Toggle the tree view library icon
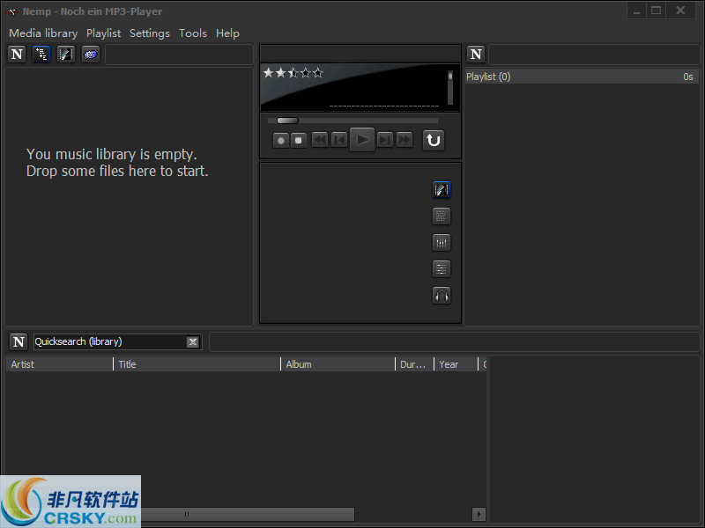This screenshot has width=705, height=528. coord(41,54)
